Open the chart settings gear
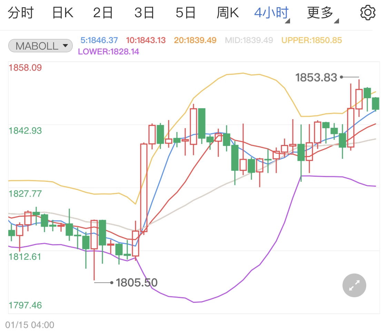The width and height of the screenshot is (388, 331). [x=368, y=13]
